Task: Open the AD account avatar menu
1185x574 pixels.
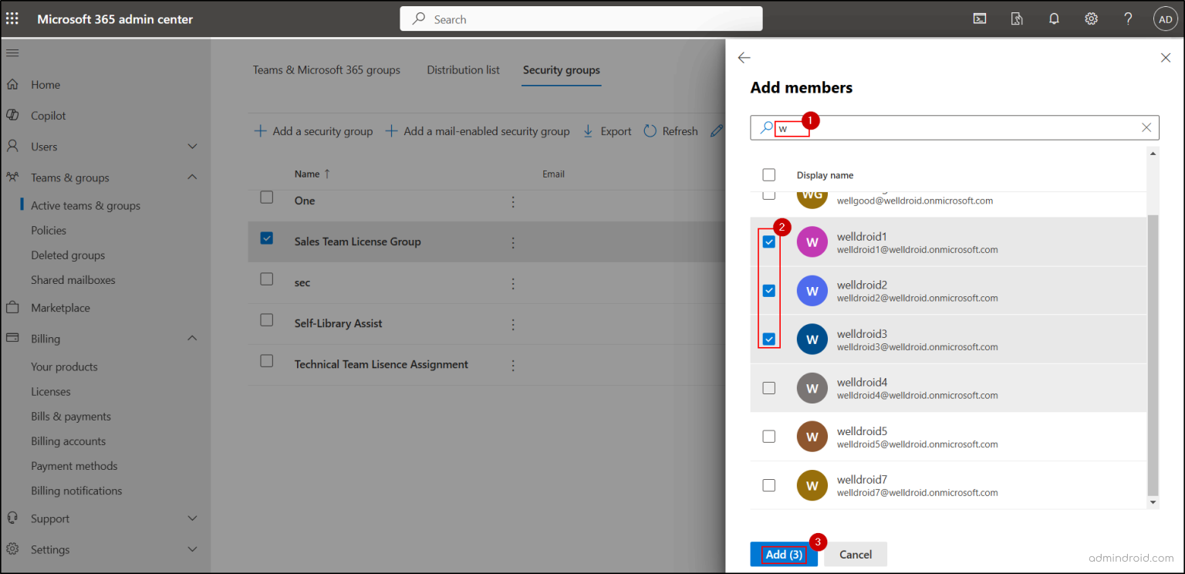Action: (1165, 19)
